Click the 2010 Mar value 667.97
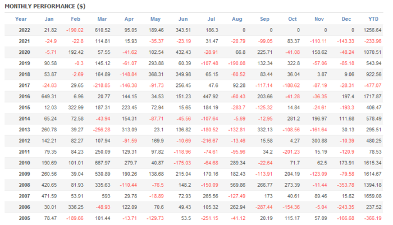Viewport: 393px width, 225px height. point(103,163)
